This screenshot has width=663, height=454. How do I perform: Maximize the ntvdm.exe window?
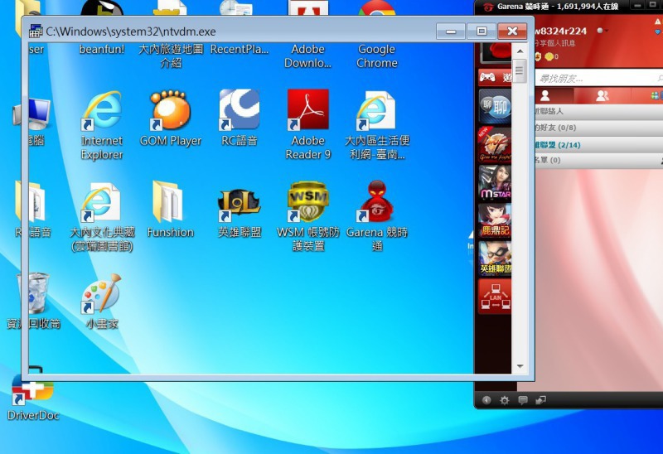click(482, 31)
